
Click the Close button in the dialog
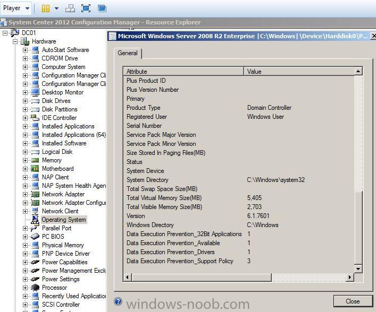[353, 301]
